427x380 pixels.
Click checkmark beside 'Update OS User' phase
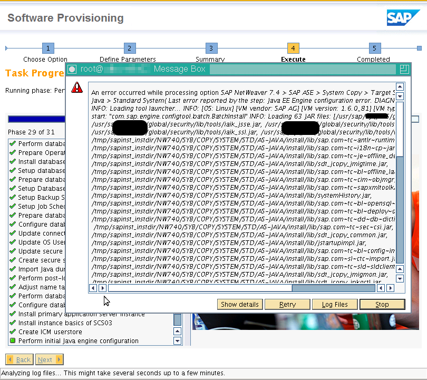point(13,242)
